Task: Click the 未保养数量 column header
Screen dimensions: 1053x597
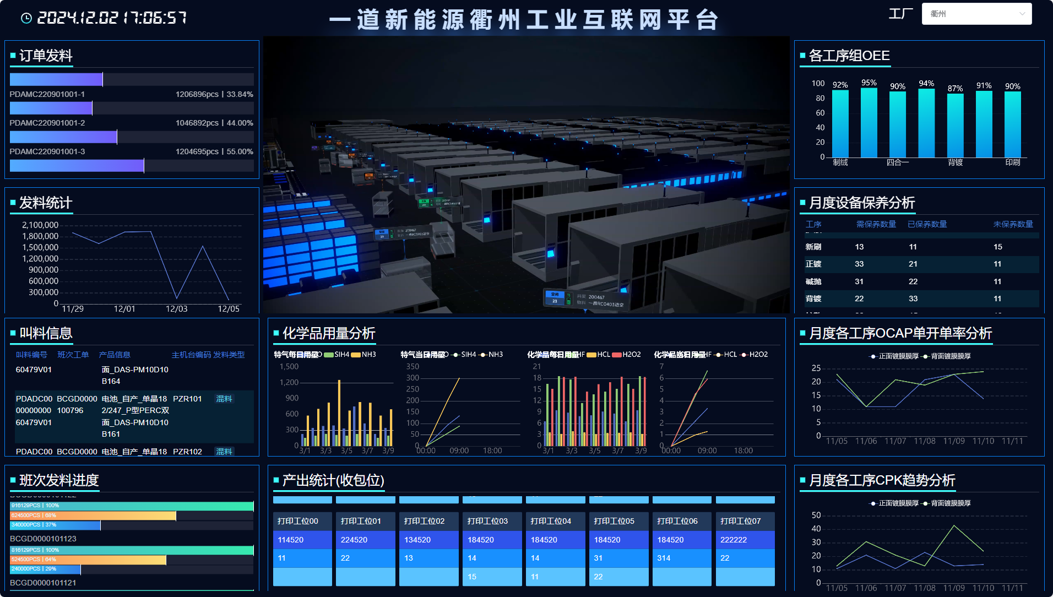Action: tap(1013, 224)
